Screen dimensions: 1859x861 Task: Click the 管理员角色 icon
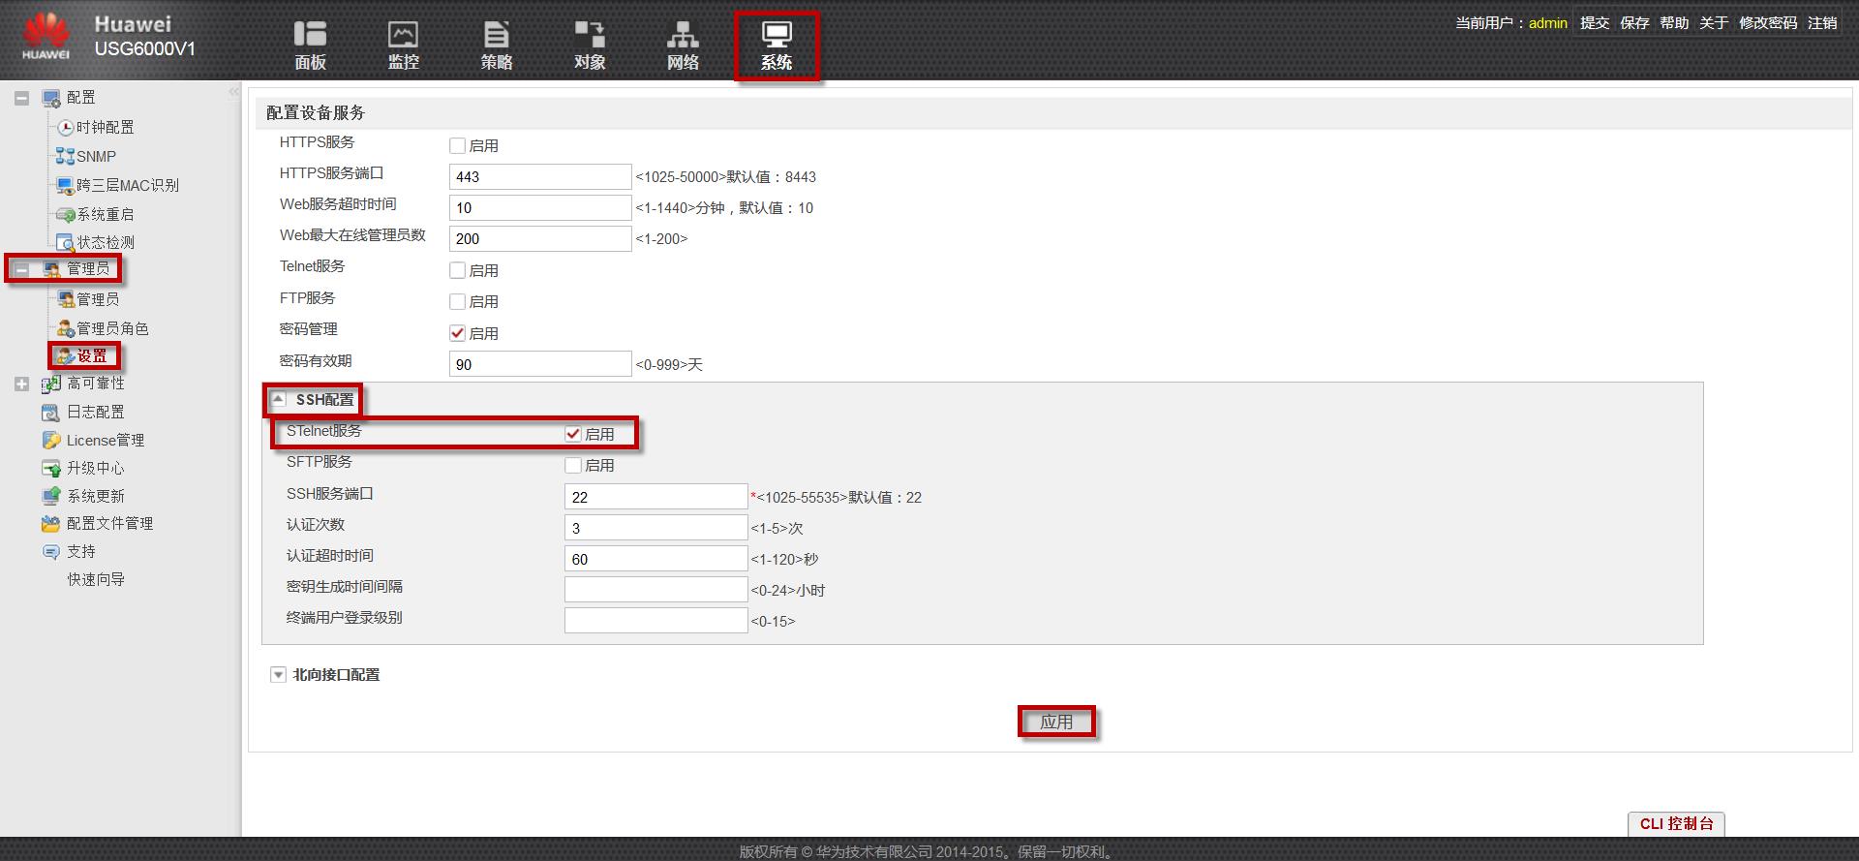point(66,328)
